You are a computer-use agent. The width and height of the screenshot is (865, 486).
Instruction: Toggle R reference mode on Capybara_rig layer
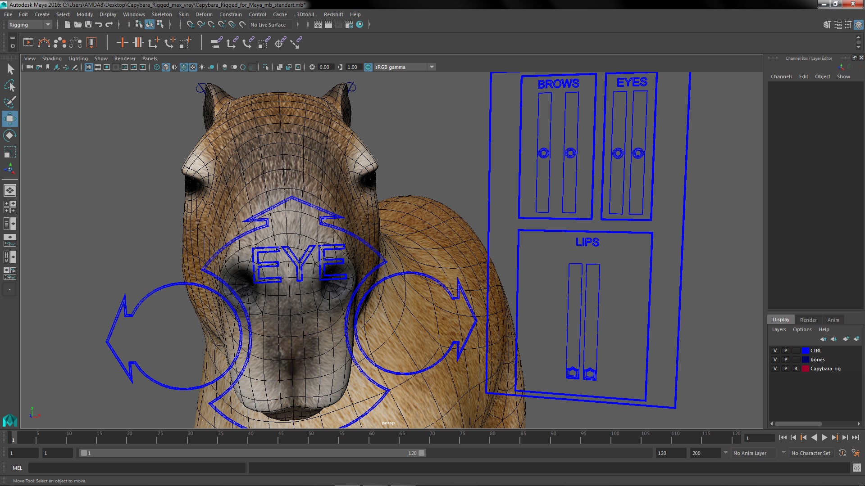796,369
